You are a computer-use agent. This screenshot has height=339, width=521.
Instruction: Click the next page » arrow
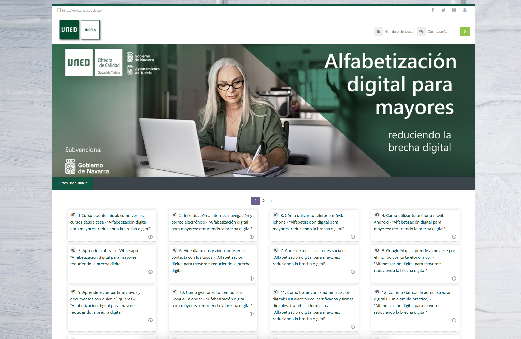pyautogui.click(x=272, y=201)
